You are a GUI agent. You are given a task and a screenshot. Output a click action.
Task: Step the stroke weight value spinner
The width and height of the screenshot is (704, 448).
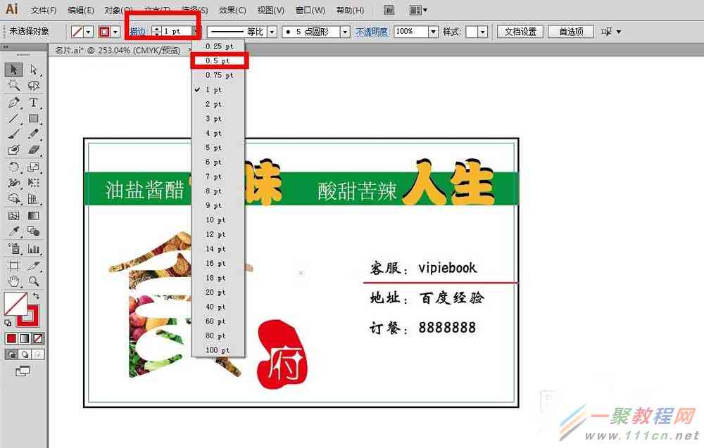pos(156,32)
